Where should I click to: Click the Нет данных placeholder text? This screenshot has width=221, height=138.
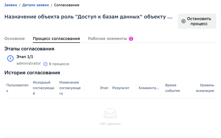tap(110, 124)
